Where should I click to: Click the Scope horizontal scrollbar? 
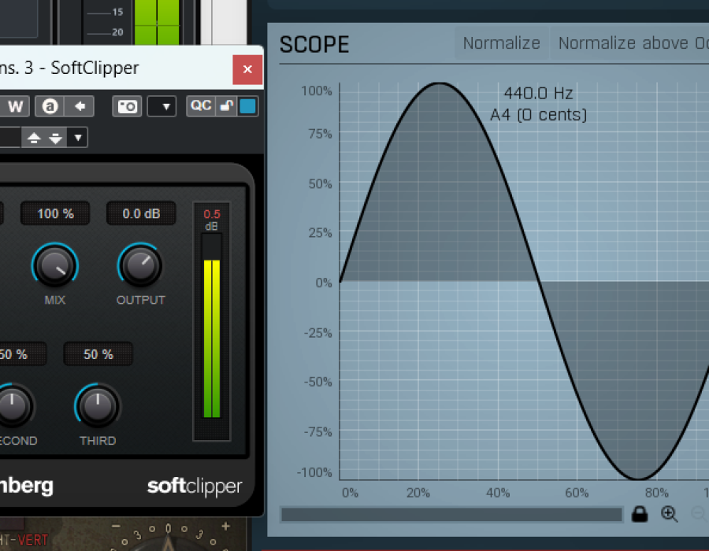point(451,515)
